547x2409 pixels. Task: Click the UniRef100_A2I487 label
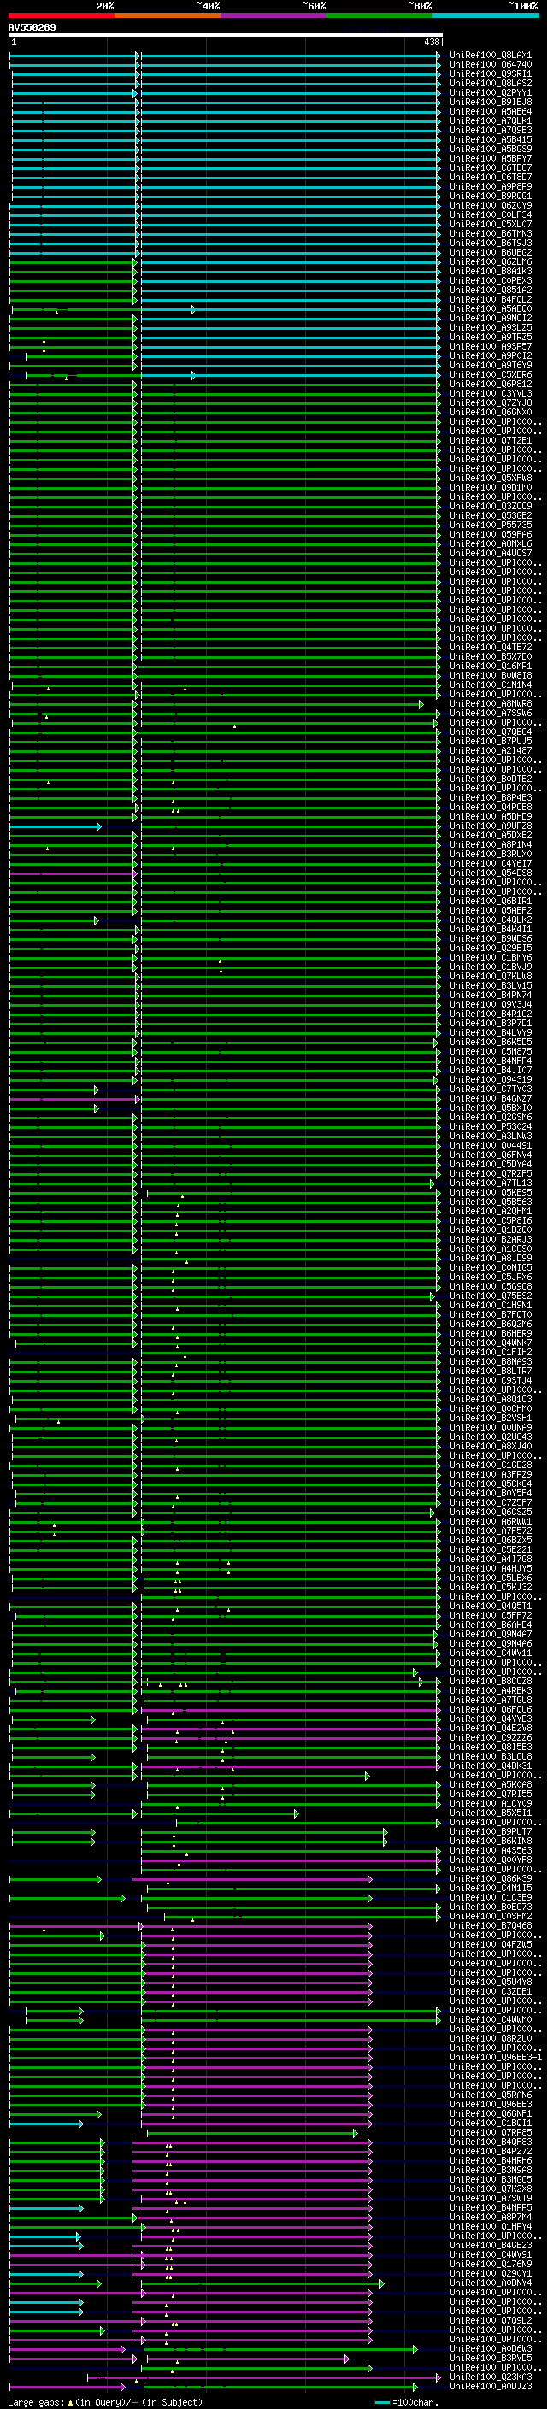click(x=490, y=750)
